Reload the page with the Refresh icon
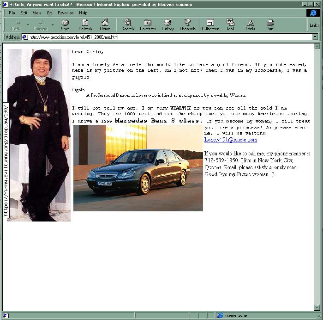The width and height of the screenshot is (323, 320). [85, 25]
